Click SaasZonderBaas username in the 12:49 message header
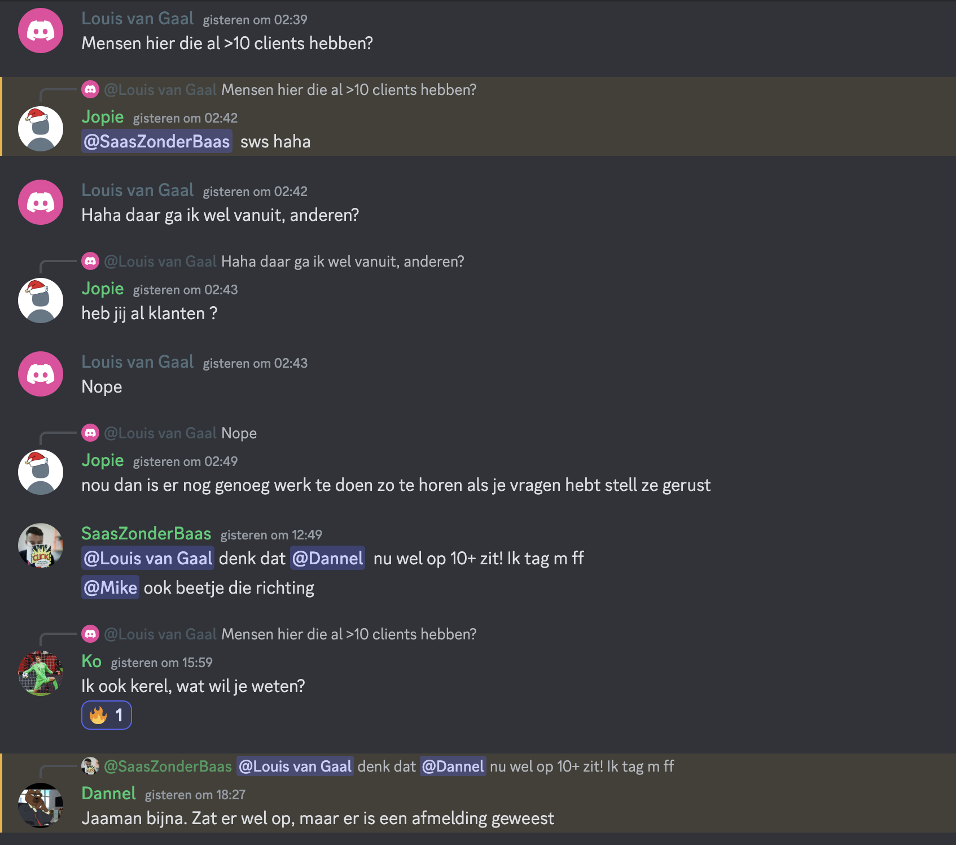This screenshot has width=956, height=845. (x=146, y=533)
